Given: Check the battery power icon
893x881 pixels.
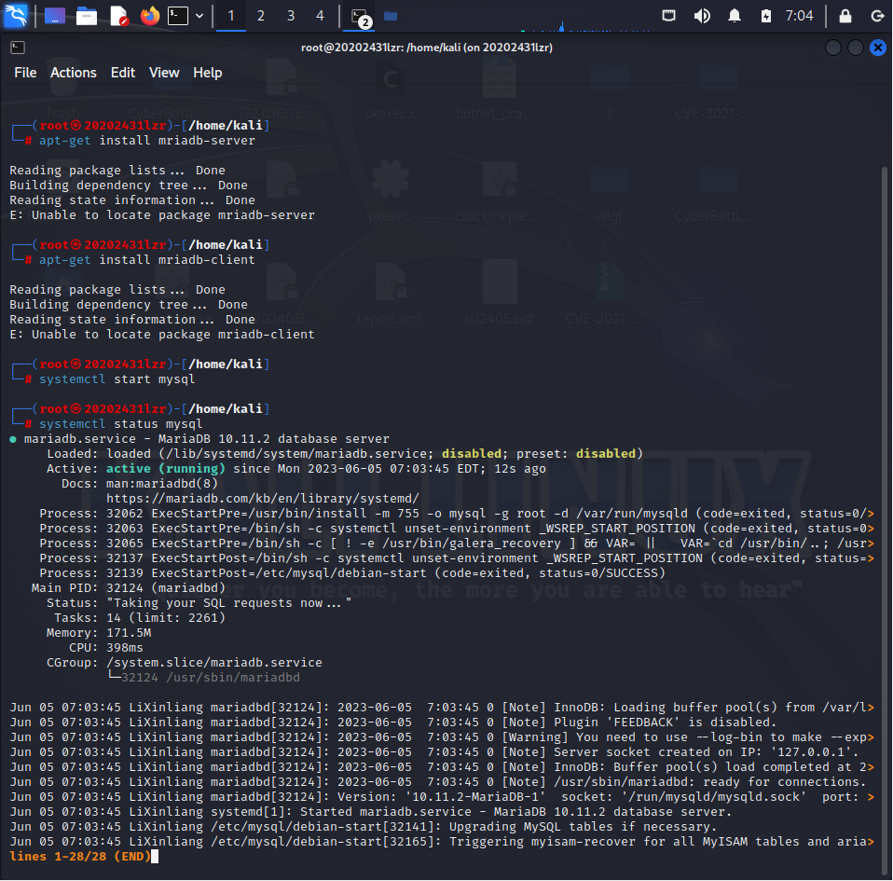Looking at the screenshot, I should 766,15.
